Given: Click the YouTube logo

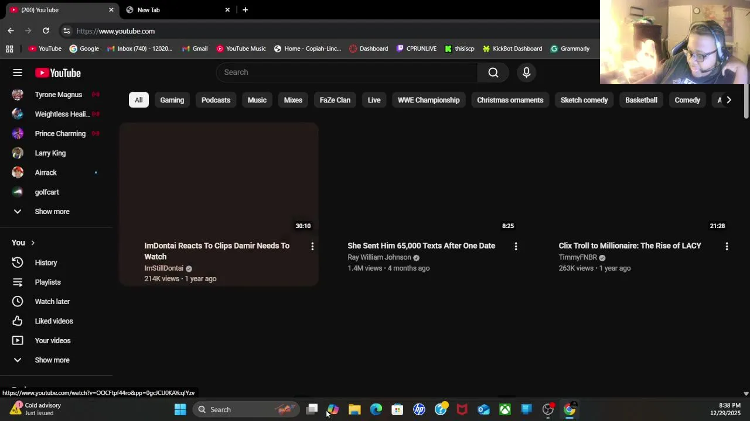Looking at the screenshot, I should point(57,73).
